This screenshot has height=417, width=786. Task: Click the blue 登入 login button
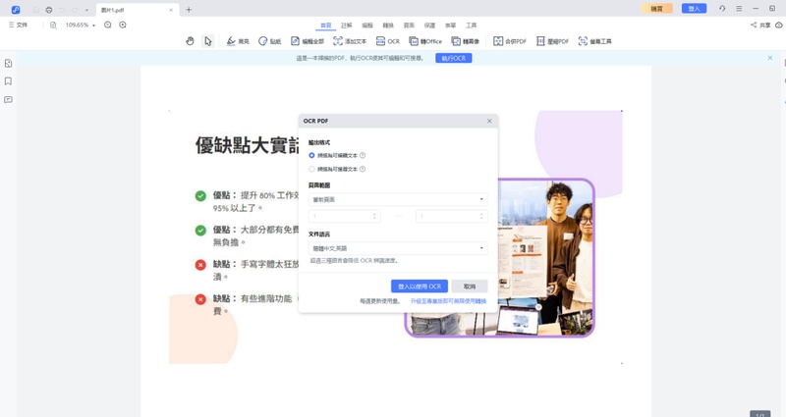coord(694,9)
